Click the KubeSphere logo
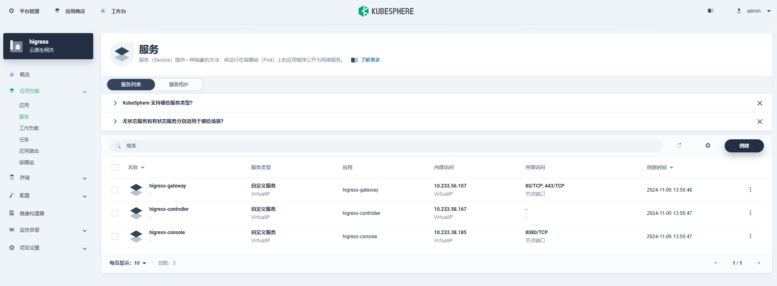This screenshot has height=286, width=777. (386, 11)
